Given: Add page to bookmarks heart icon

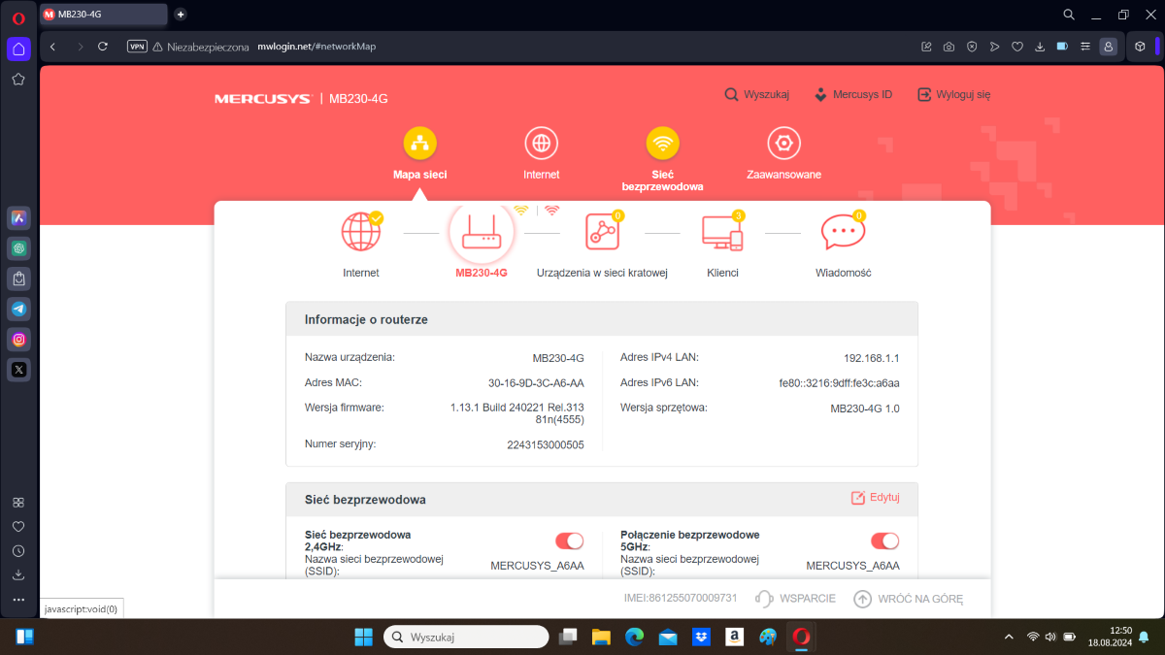Looking at the screenshot, I should pyautogui.click(x=1017, y=47).
